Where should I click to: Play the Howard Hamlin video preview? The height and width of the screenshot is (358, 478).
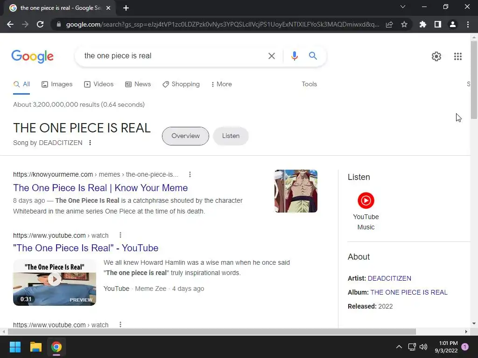pos(55,282)
